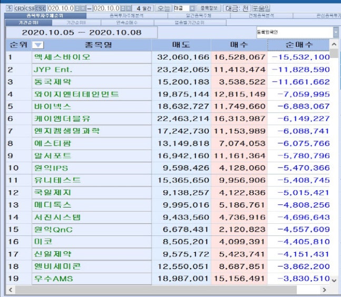Open the dropdown arrow beside 순위 header
The image size is (341, 297).
tap(38, 45)
